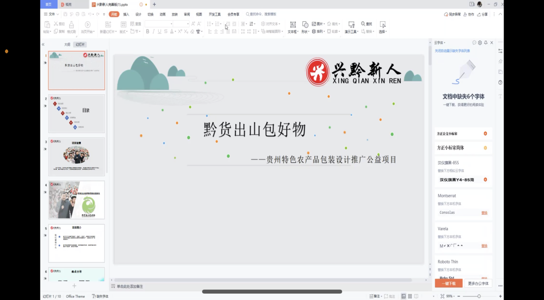Click the 一键下载 download button
Viewport: 544px width, 300px height.
coord(448,283)
